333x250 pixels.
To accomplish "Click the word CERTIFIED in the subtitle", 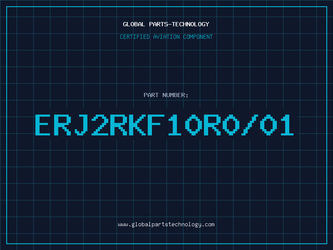I will pos(135,37).
